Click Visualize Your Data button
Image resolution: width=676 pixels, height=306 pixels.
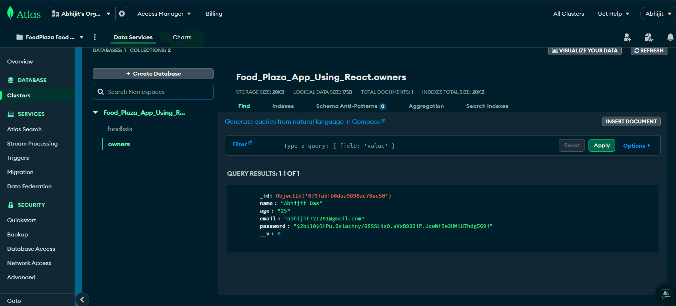pyautogui.click(x=585, y=51)
